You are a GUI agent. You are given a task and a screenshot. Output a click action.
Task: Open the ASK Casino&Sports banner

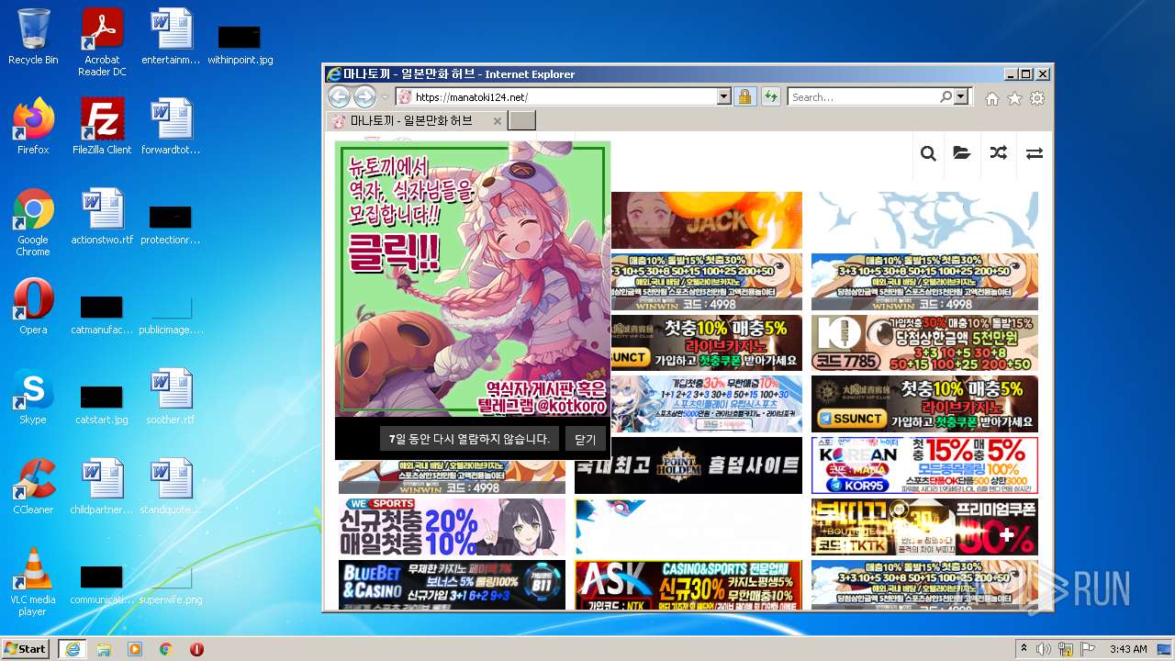[688, 585]
